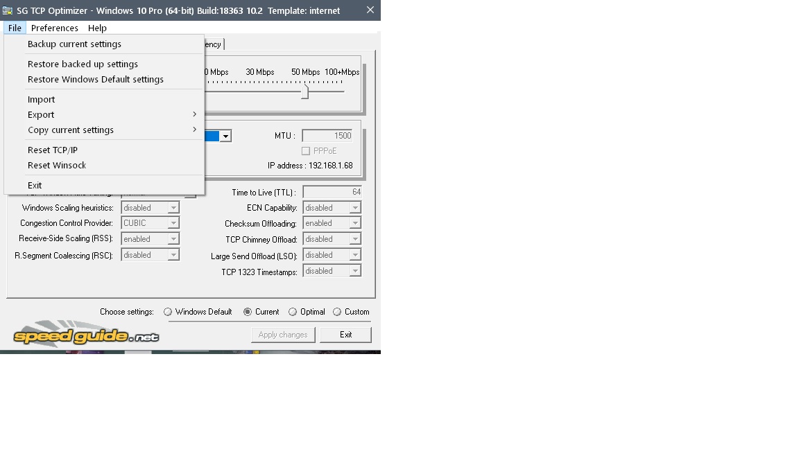Open the Preferences menu

(54, 28)
